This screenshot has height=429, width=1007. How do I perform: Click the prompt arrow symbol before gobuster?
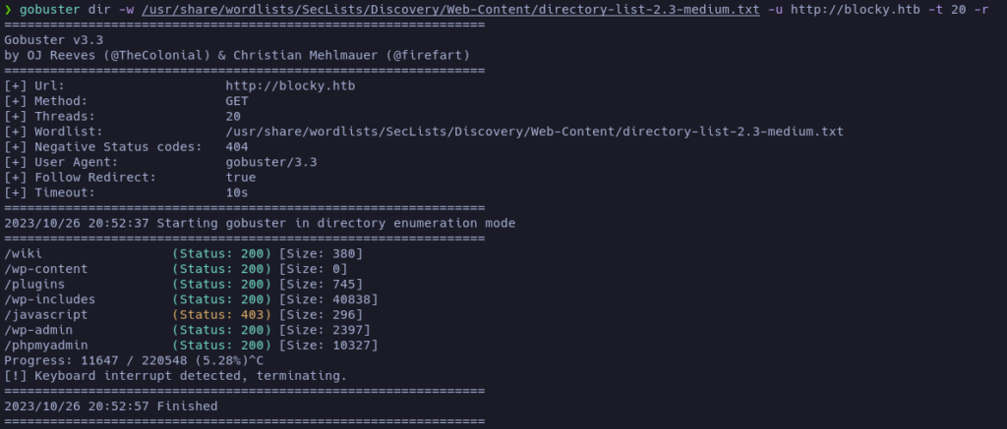(8, 10)
